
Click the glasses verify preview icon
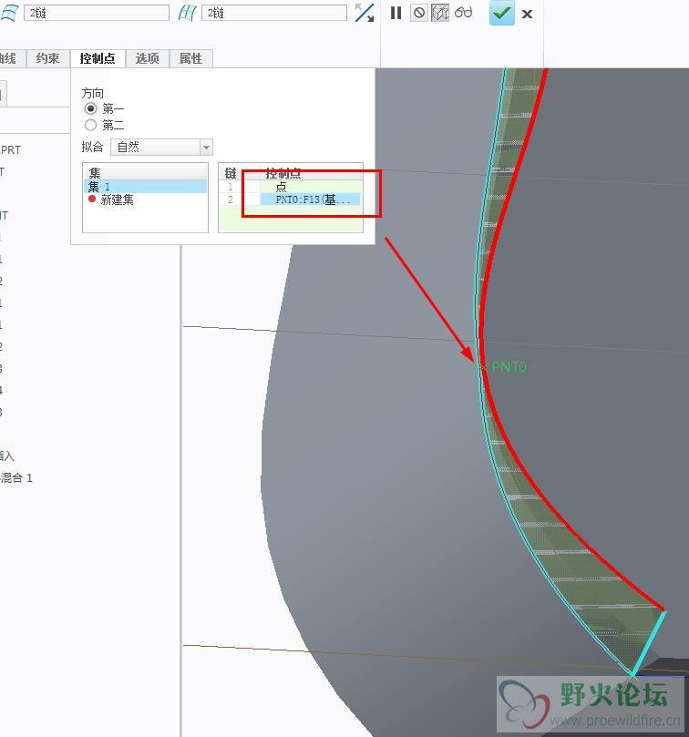tap(463, 12)
